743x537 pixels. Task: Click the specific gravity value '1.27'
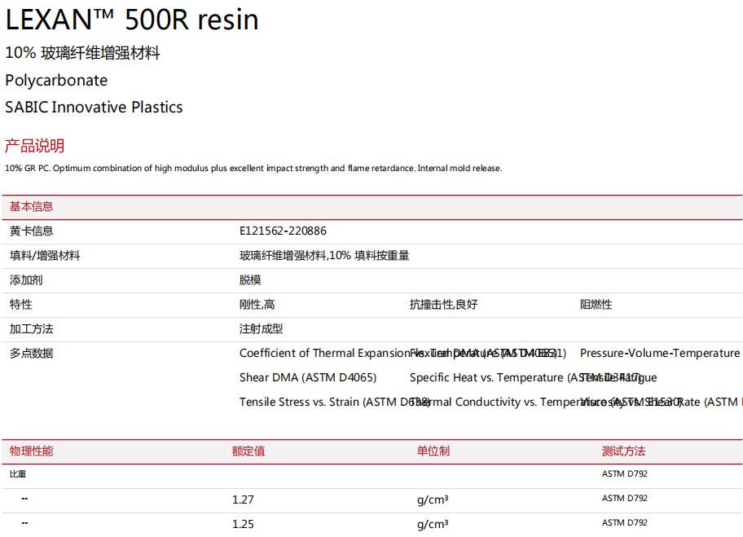[243, 500]
